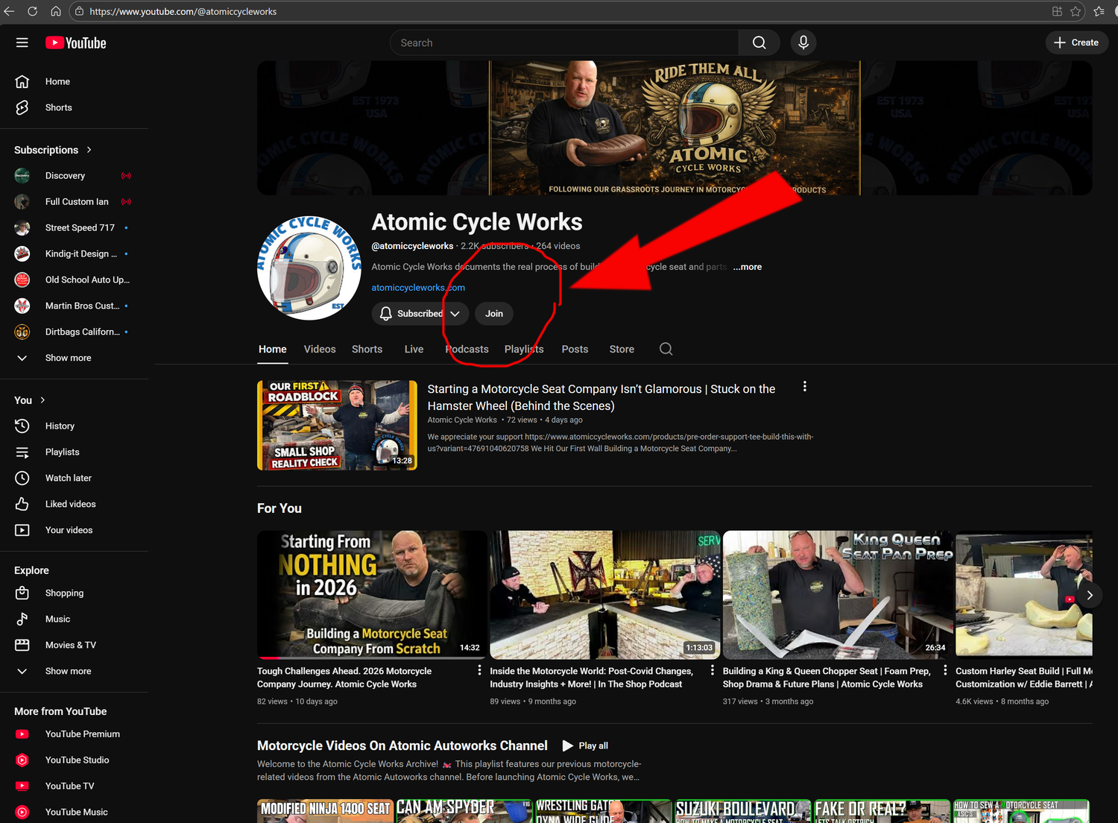Screen dimensions: 1118x823
Task: Open the hamburger guide menu
Action: [22, 42]
